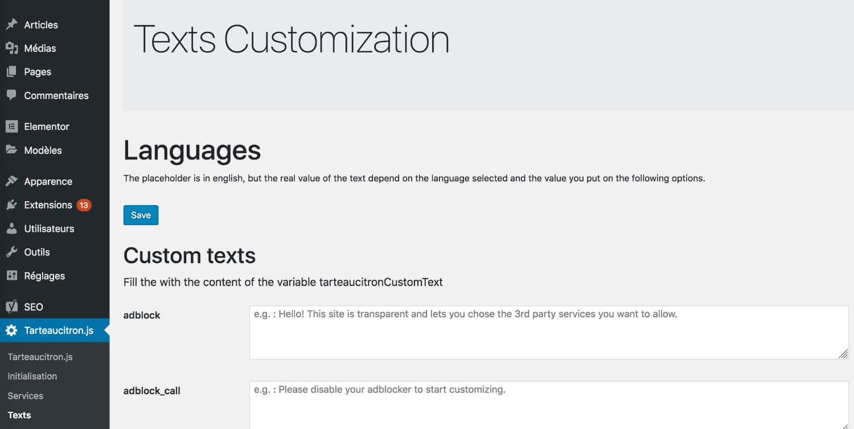The image size is (854, 429).
Task: Open Commentaires speech bubble icon
Action: [11, 96]
